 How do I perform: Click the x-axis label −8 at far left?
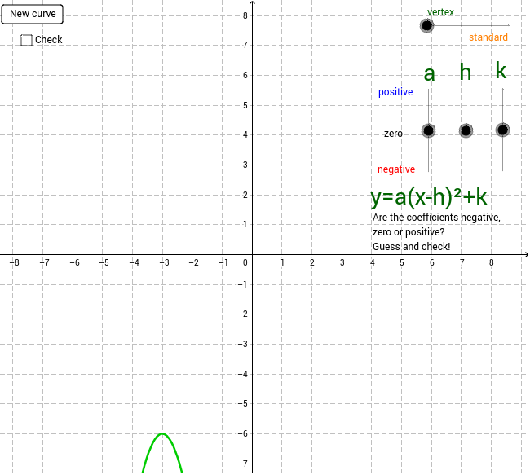(x=14, y=262)
